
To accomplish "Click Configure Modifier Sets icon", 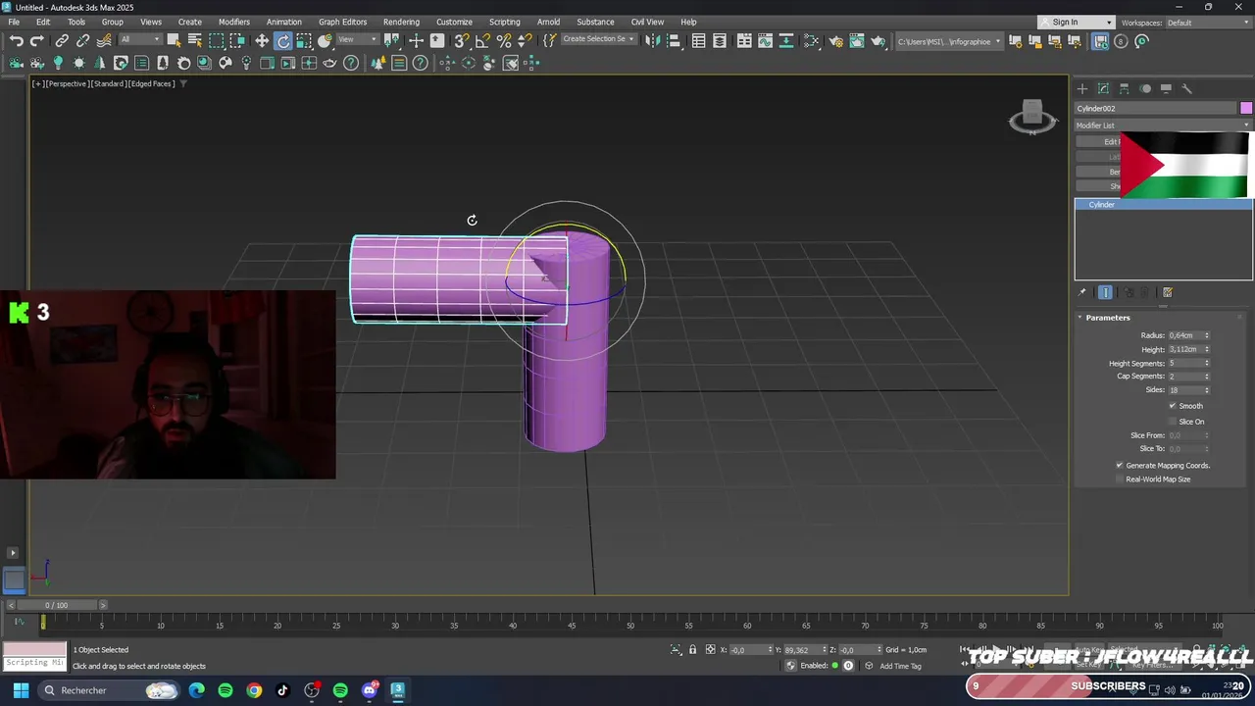I will [1168, 292].
